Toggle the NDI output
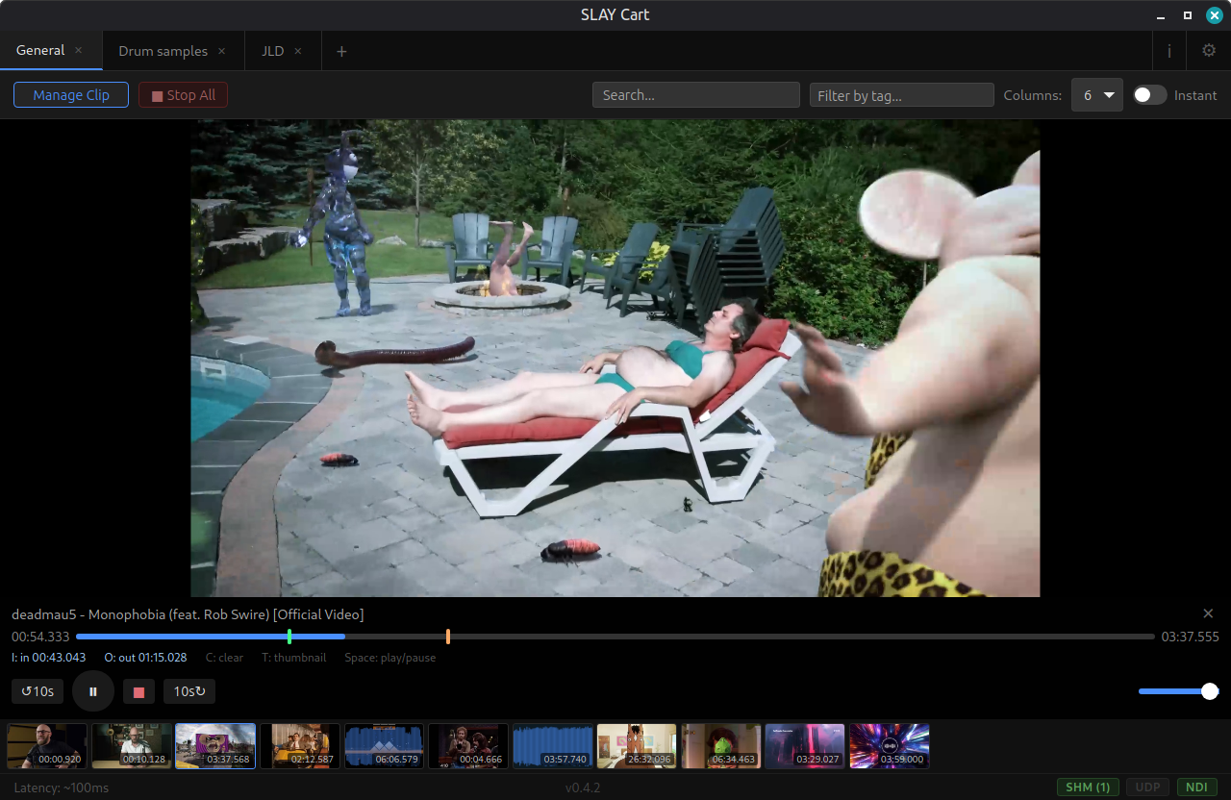 [x=1197, y=787]
